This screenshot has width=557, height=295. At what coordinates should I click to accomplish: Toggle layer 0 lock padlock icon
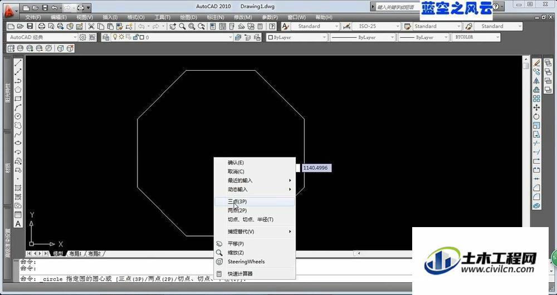pos(136,37)
